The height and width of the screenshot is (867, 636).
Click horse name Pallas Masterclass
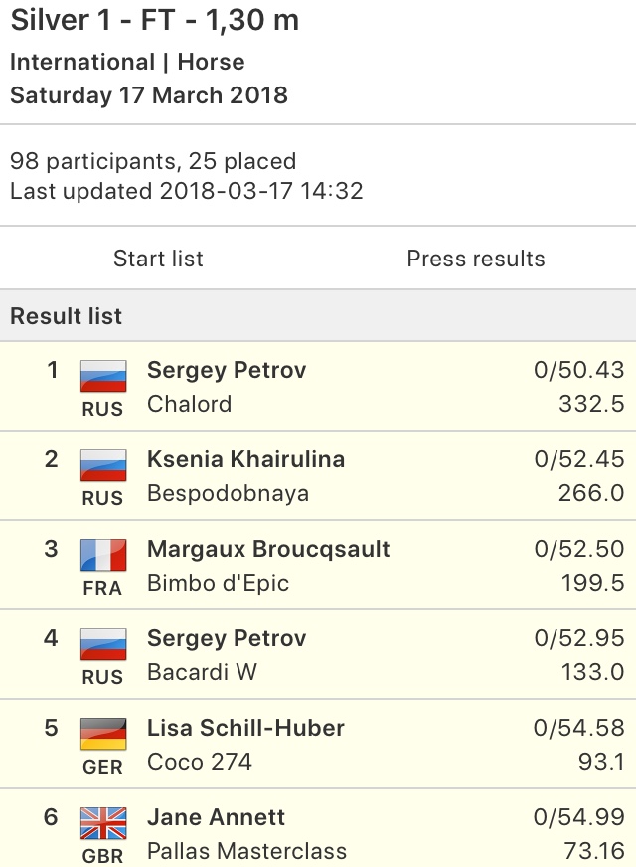pyautogui.click(x=247, y=851)
